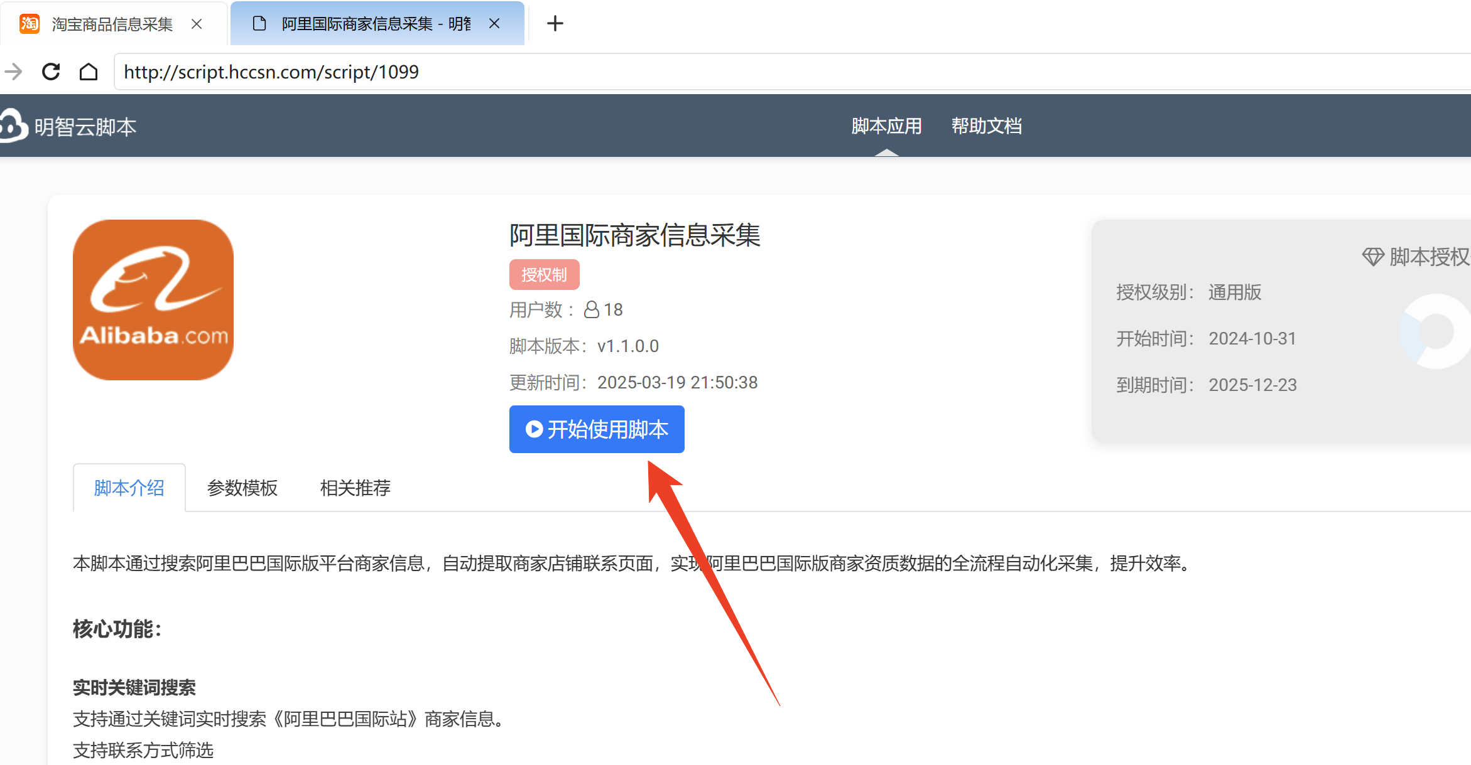Switch to the 参数模板 tab
The width and height of the screenshot is (1471, 765).
point(242,488)
